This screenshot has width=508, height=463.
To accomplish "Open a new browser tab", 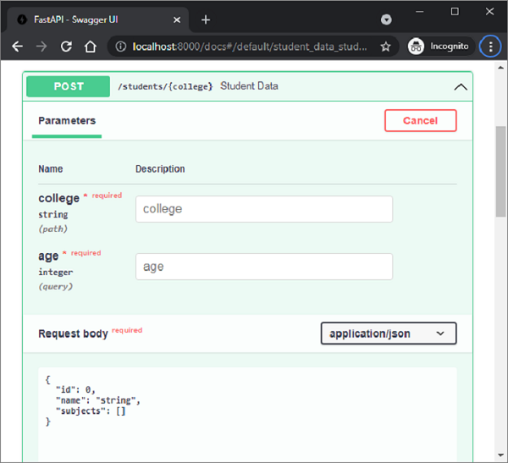I will (x=206, y=19).
